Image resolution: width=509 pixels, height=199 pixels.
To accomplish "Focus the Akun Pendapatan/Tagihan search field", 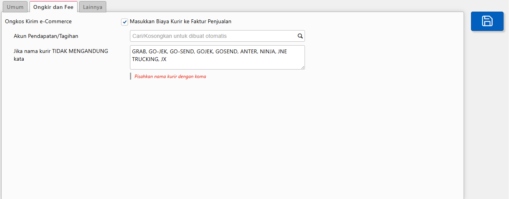I will click(213, 36).
